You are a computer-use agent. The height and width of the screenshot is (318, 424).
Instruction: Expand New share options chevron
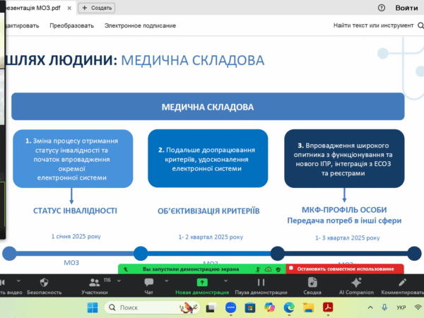coord(225,281)
